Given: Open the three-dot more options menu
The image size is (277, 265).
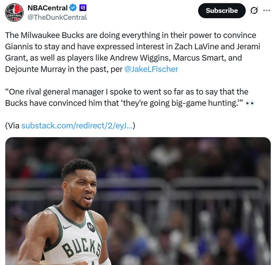Looking at the screenshot, I should click(x=267, y=11).
